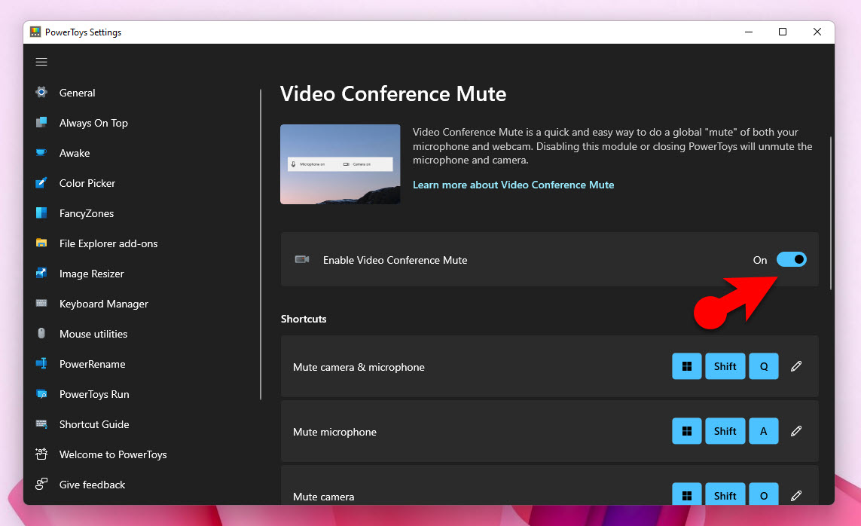Click Shift key of Mute camera shortcut
The image size is (861, 526).
tap(725, 494)
